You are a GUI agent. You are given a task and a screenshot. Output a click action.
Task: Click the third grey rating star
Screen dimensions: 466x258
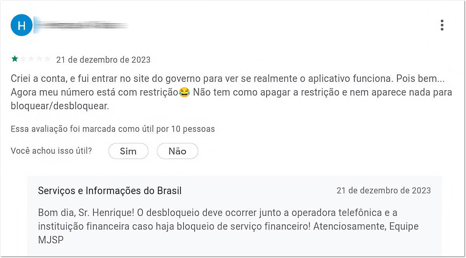tap(31, 59)
